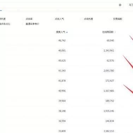Viewport: 133px width, 133px height.
Task: Select the 在线商品数 value 62,576
Action: [110, 61]
